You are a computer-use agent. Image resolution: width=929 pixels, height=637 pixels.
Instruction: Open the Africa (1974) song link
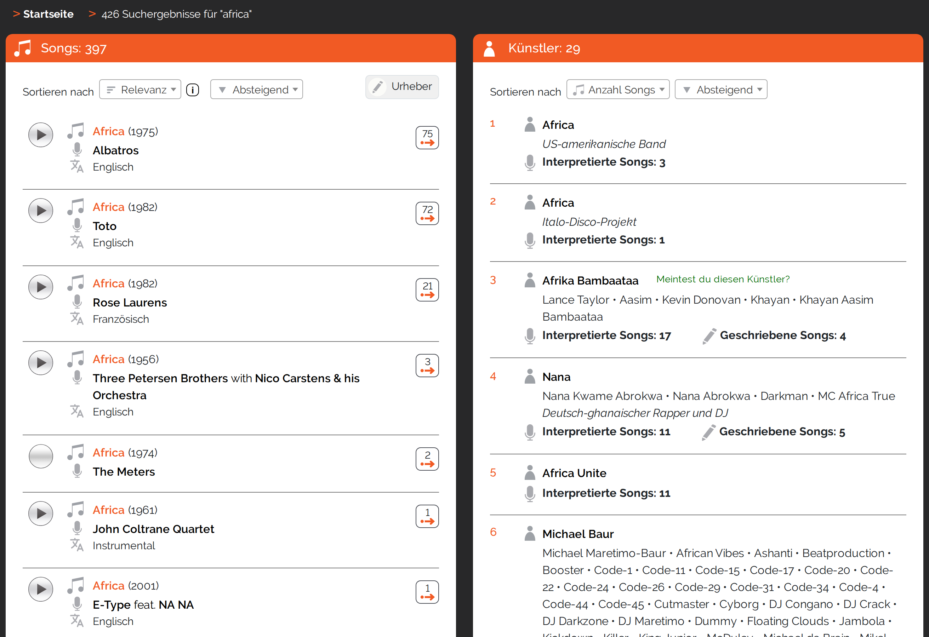(109, 452)
